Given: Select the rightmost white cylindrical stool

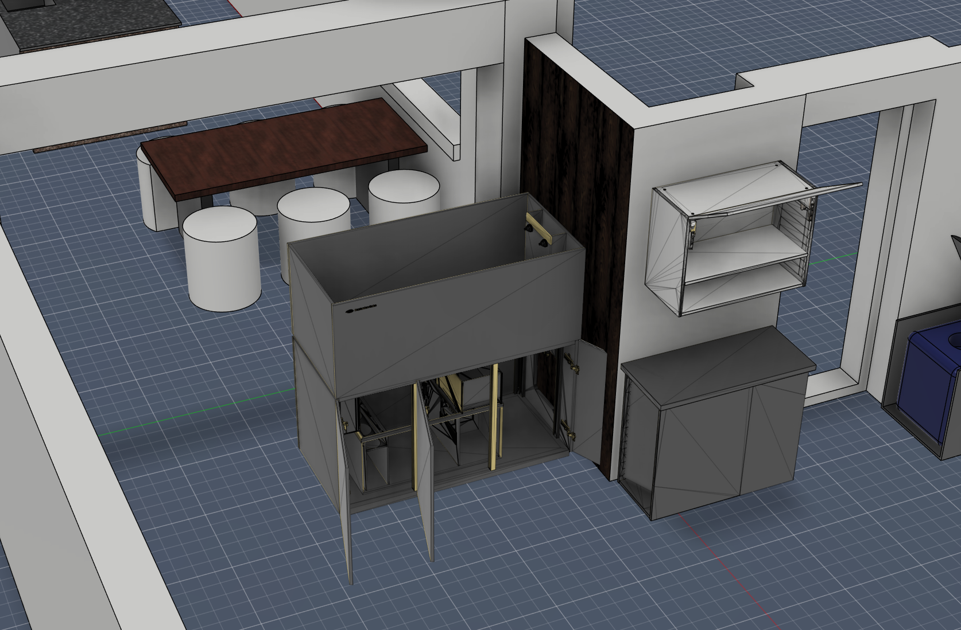Looking at the screenshot, I should click(404, 195).
